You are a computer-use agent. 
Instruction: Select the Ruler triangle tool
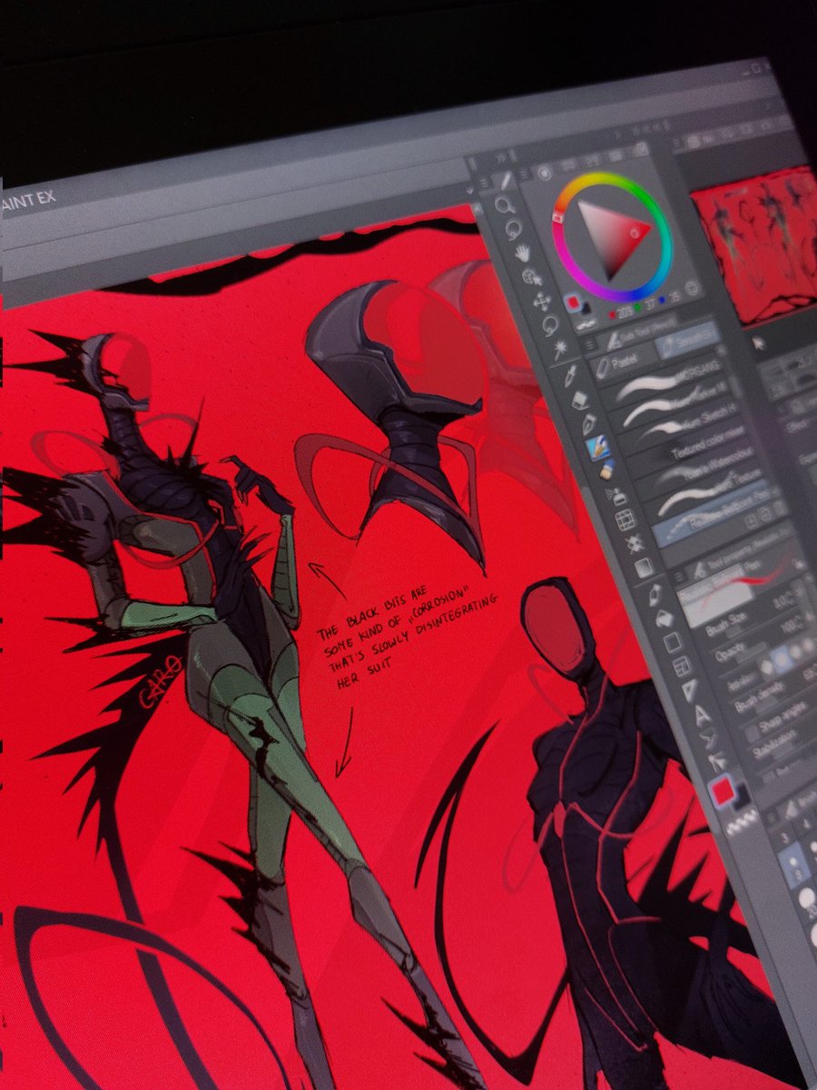[x=690, y=690]
